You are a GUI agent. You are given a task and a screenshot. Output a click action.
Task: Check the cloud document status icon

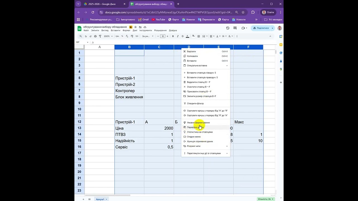tap(145, 27)
